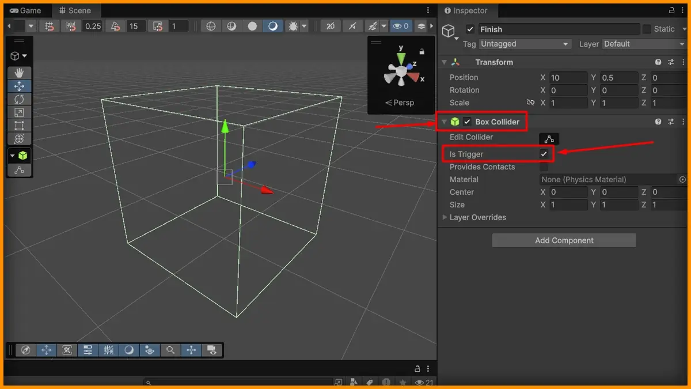Open Box Collider help icon
Image resolution: width=691 pixels, height=389 pixels.
[658, 122]
